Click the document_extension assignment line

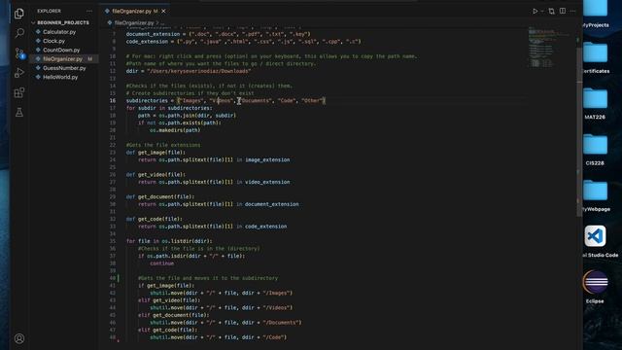[x=219, y=34]
